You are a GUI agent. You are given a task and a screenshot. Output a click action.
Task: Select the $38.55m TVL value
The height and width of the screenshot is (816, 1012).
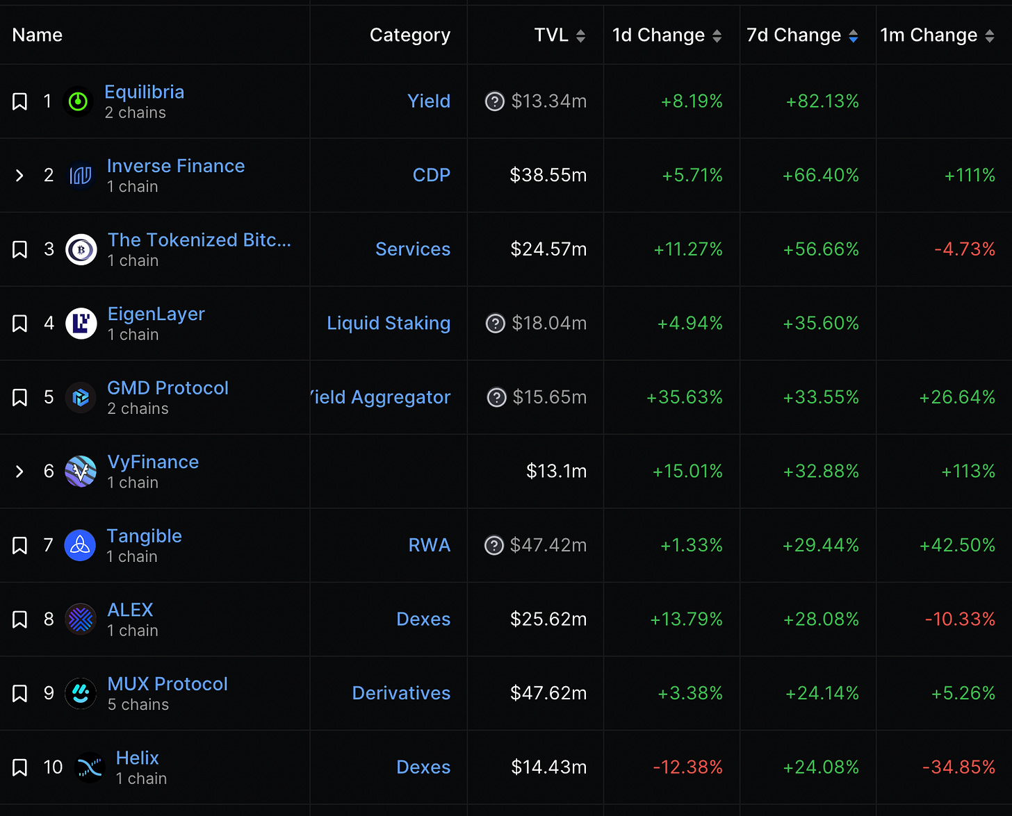548,175
